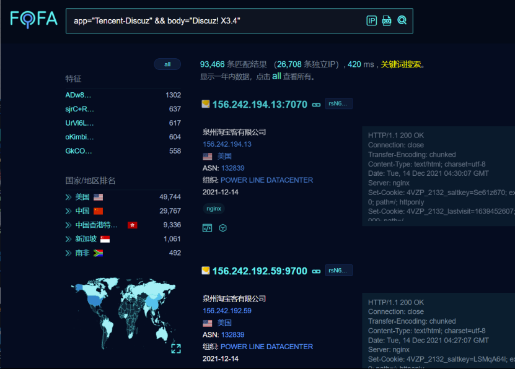Click rsN6… tag on first result
The width and height of the screenshot is (515, 369).
(338, 103)
